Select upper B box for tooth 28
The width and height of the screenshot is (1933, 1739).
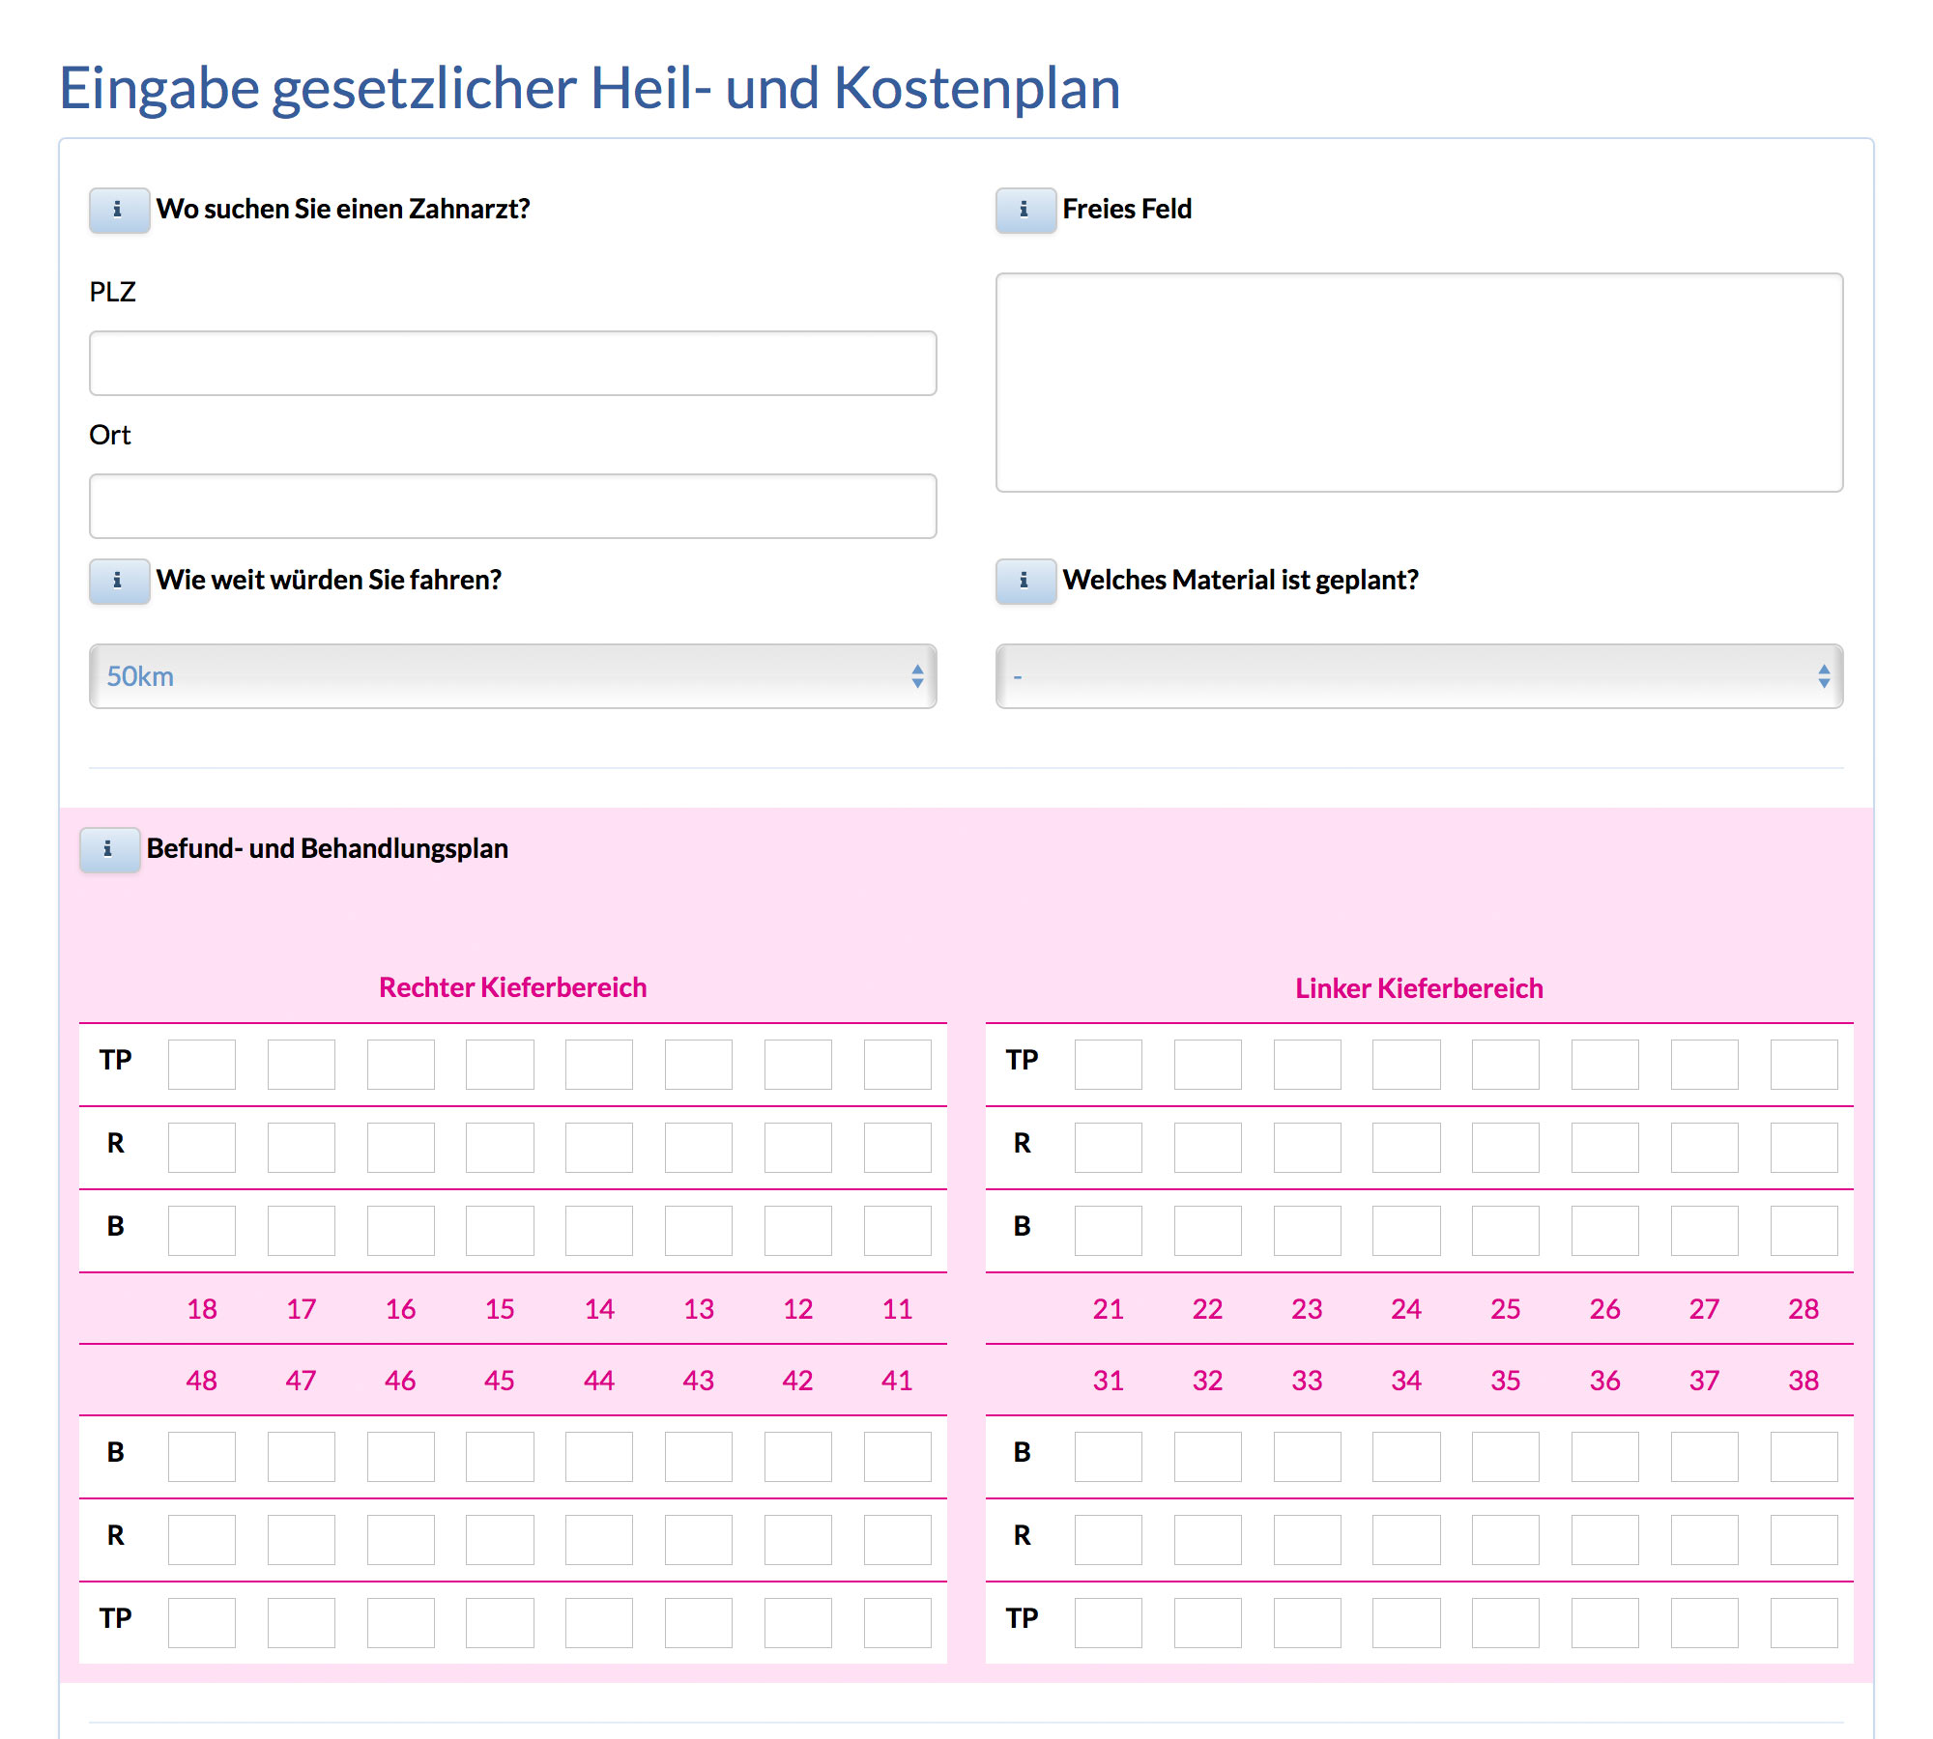[1803, 1231]
